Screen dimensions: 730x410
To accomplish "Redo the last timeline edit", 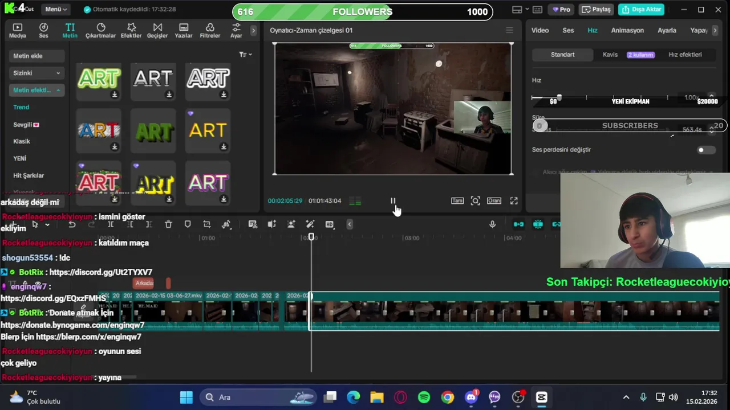I will pyautogui.click(x=91, y=224).
